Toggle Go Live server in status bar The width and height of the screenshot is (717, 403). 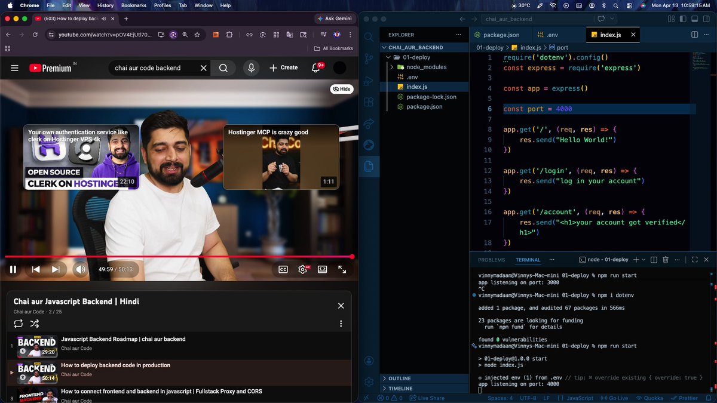(613, 398)
